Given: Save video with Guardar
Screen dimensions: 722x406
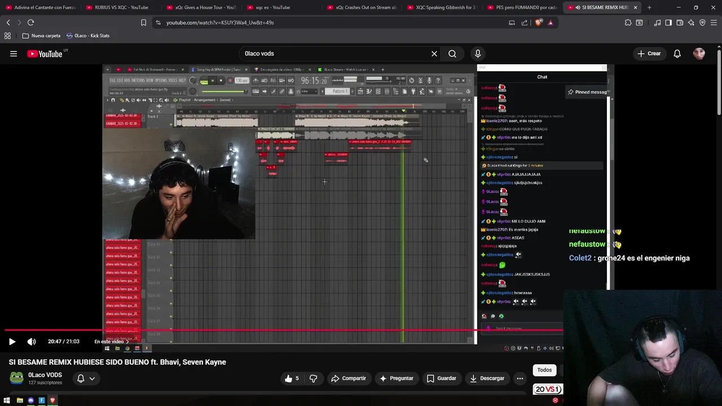Looking at the screenshot, I should [442, 378].
